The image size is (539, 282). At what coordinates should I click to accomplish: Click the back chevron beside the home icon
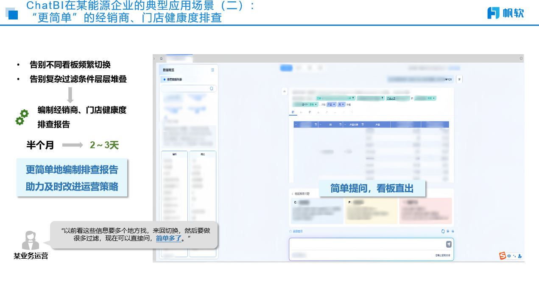click(154, 58)
